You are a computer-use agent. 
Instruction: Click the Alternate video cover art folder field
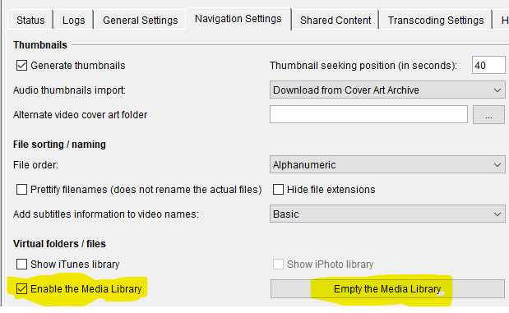[368, 114]
